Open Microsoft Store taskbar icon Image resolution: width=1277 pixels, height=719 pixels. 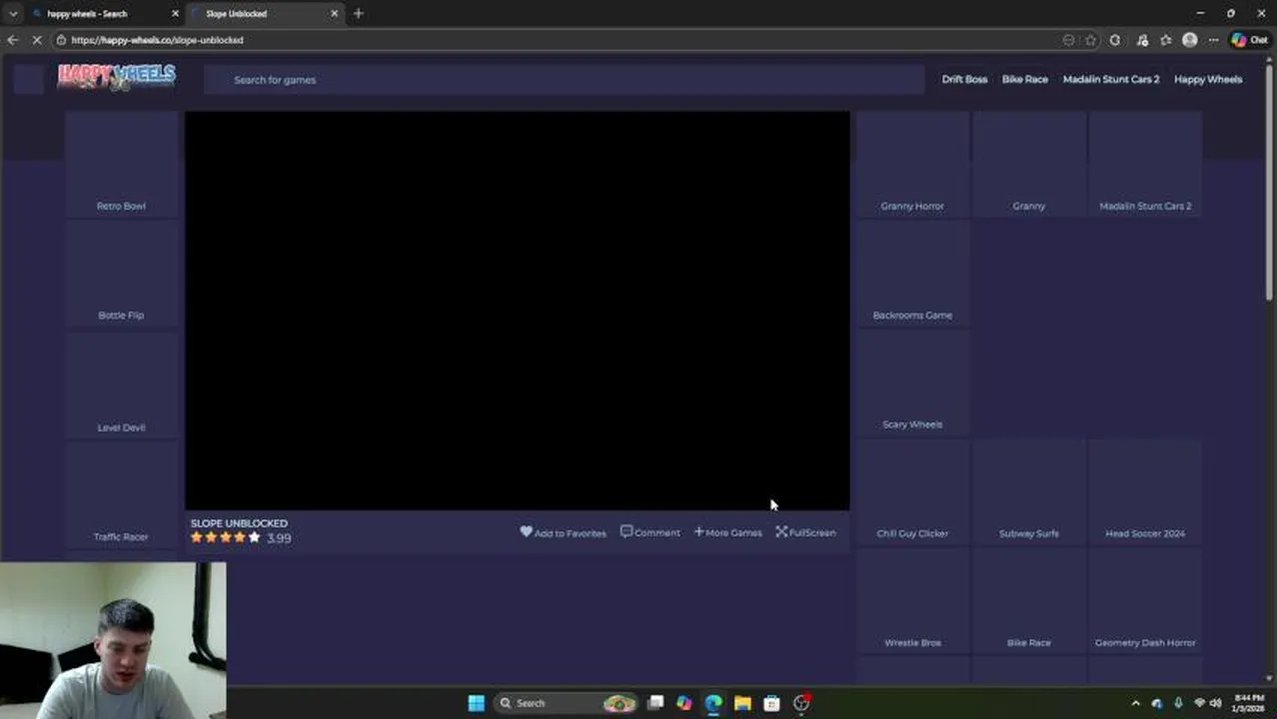771,703
